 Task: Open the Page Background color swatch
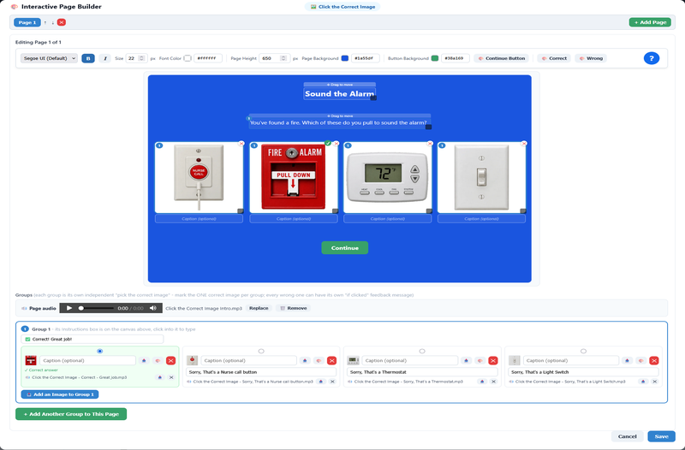[x=345, y=58]
